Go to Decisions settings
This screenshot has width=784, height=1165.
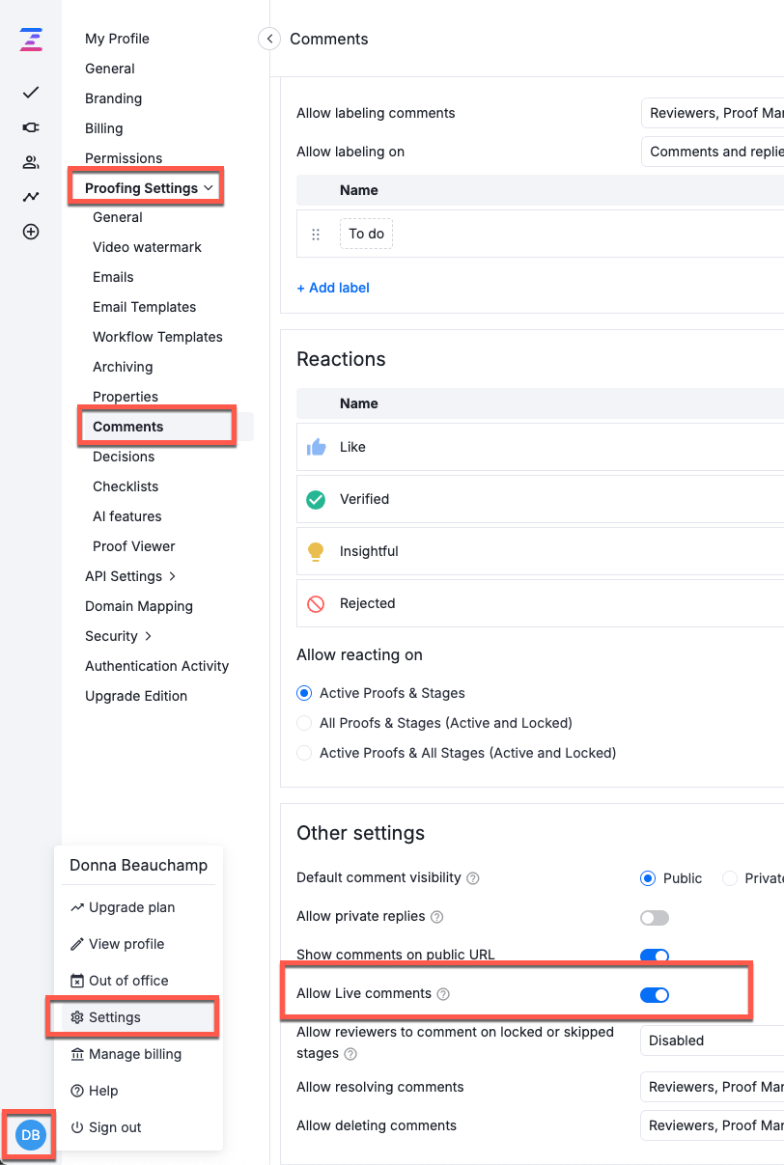point(124,457)
